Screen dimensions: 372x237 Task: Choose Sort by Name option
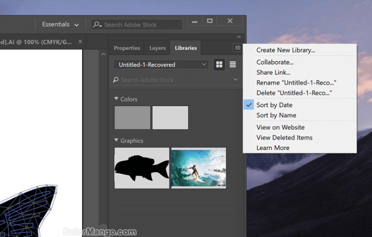tap(276, 115)
